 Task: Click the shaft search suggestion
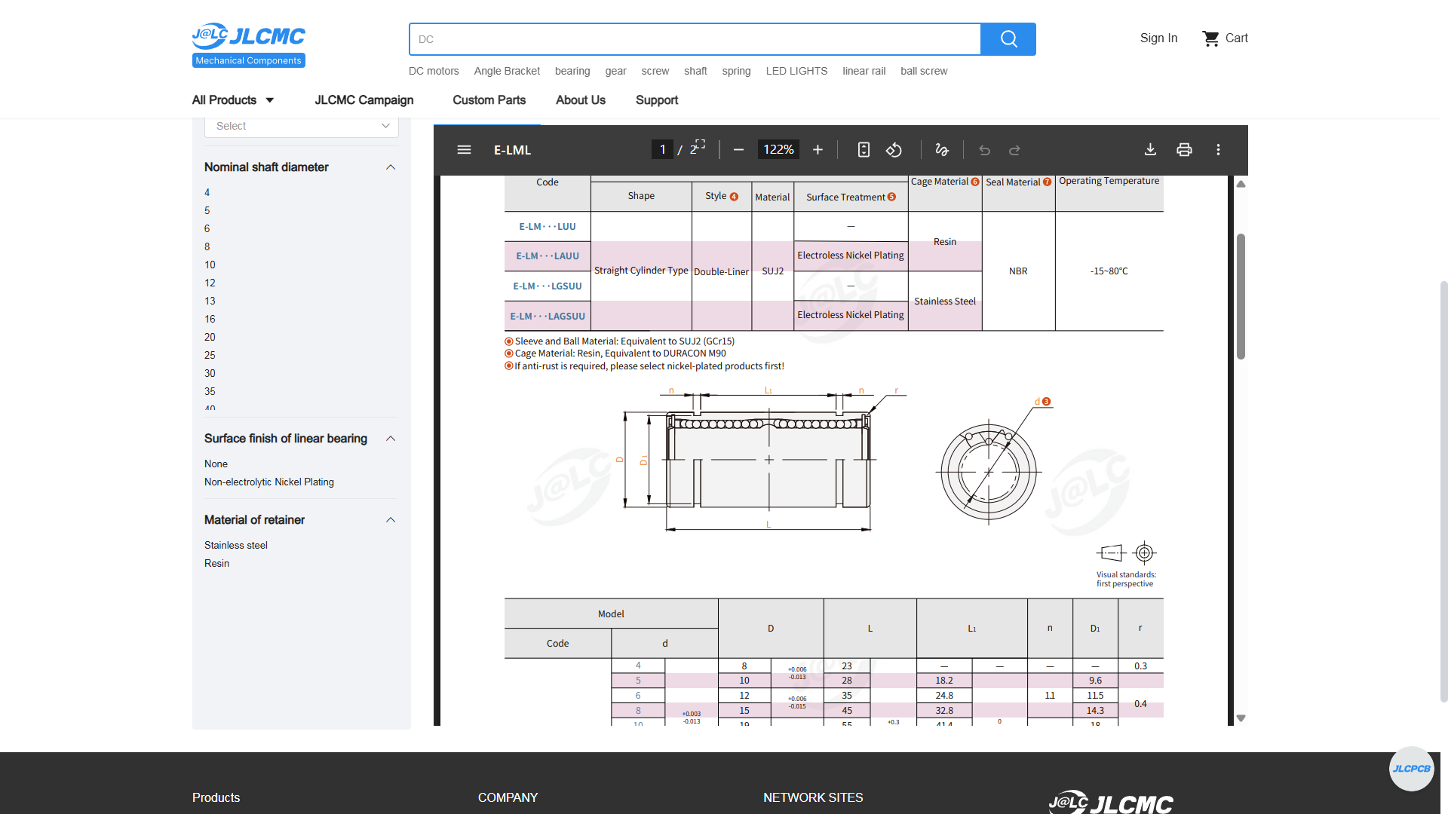pos(695,71)
